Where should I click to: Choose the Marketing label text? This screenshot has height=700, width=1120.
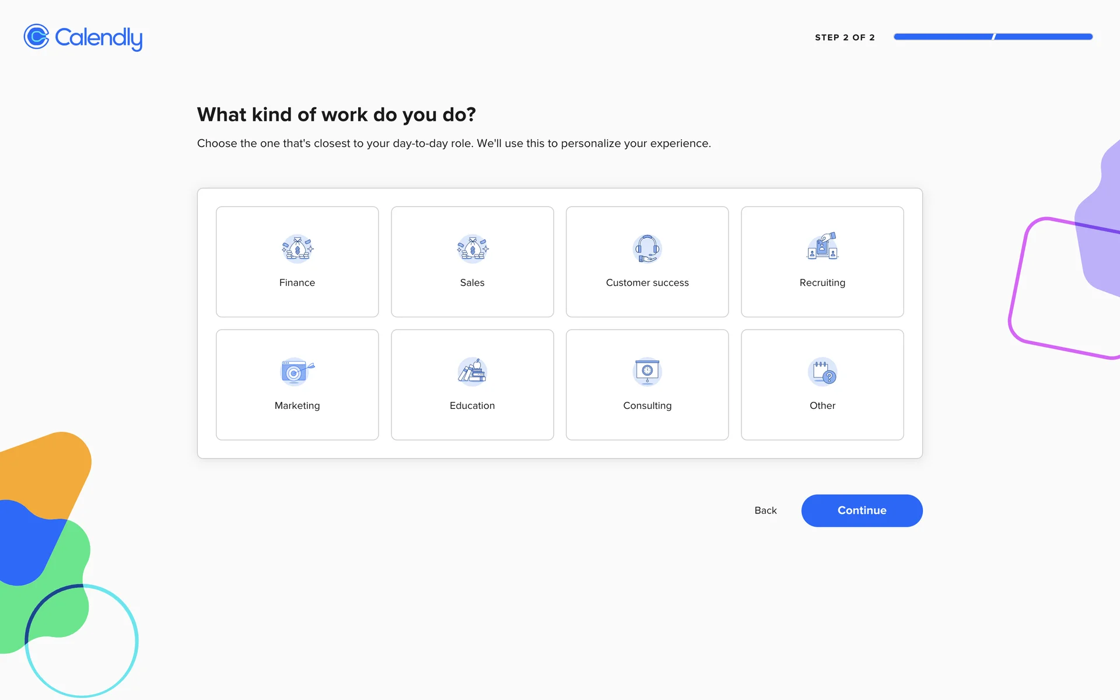[297, 405]
